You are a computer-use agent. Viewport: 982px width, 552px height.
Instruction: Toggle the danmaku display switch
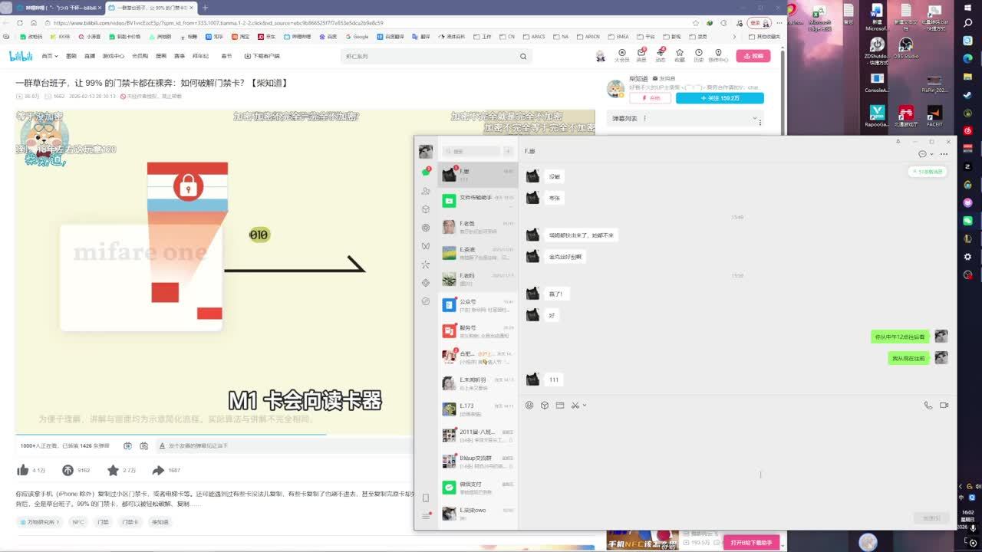pos(127,445)
